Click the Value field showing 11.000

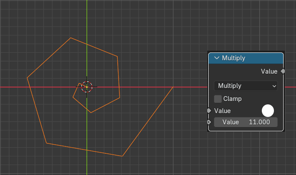pyautogui.click(x=246, y=122)
